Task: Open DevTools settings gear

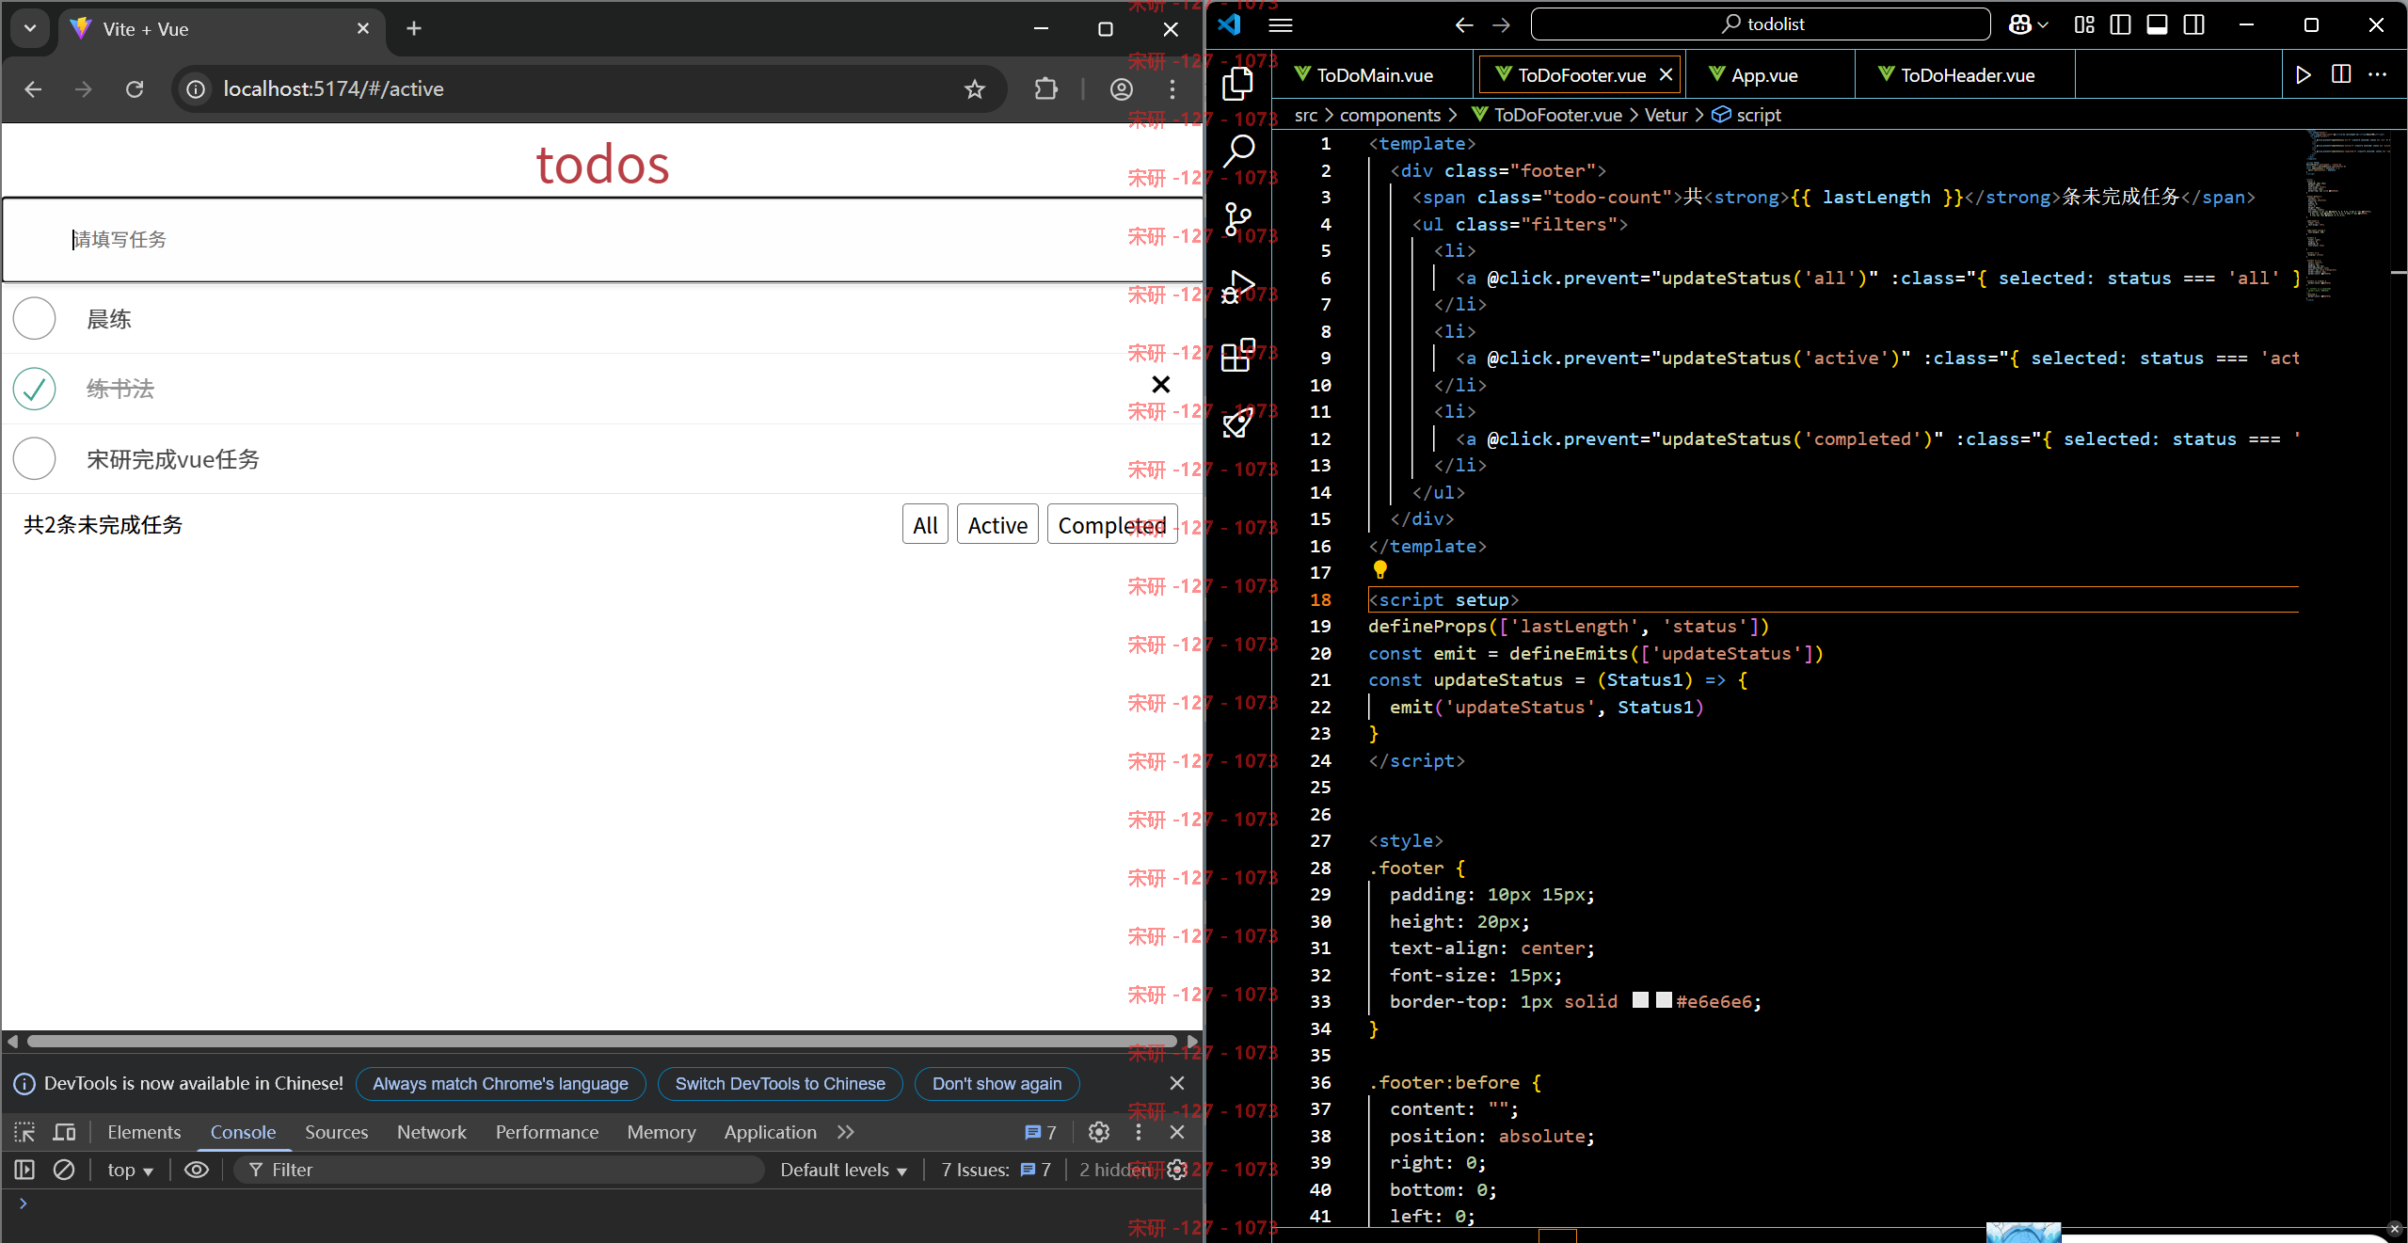Action: click(x=1099, y=1132)
